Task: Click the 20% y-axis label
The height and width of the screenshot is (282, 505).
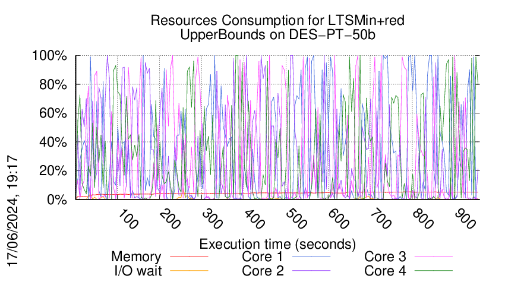Action: 53,170
